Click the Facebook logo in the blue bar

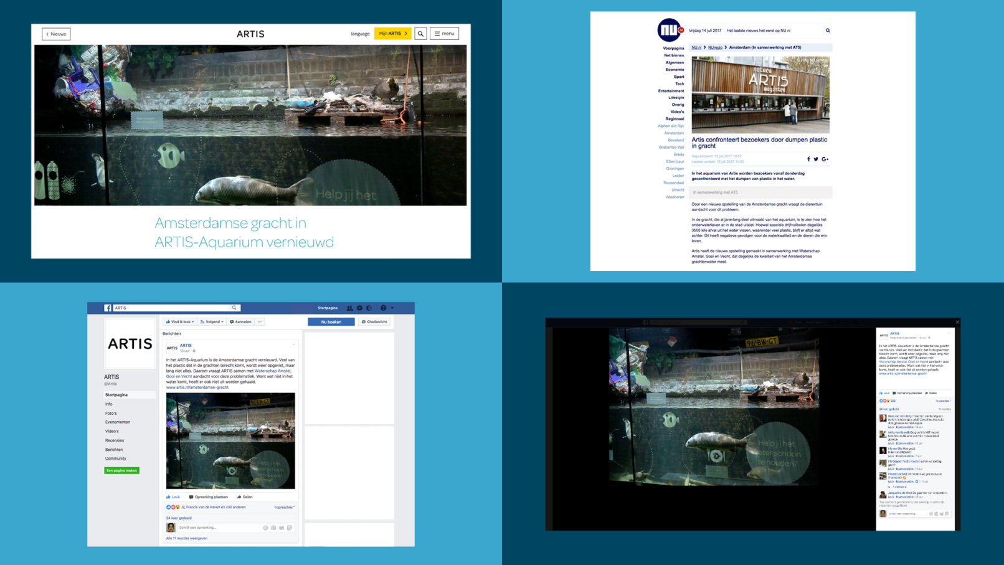click(108, 308)
